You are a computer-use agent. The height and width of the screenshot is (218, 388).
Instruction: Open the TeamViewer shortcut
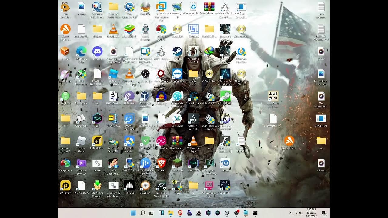[x=177, y=76]
